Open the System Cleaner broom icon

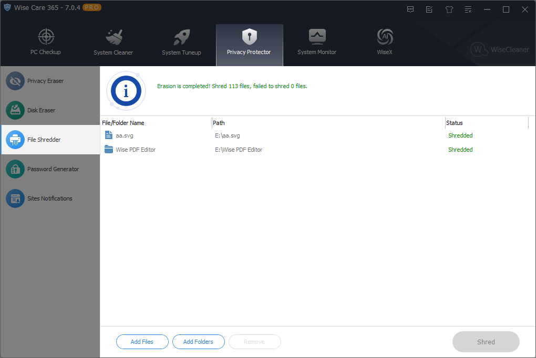click(114, 37)
